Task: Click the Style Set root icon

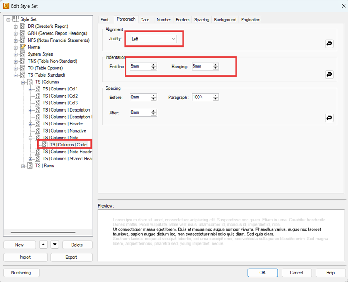Action: 15,19
